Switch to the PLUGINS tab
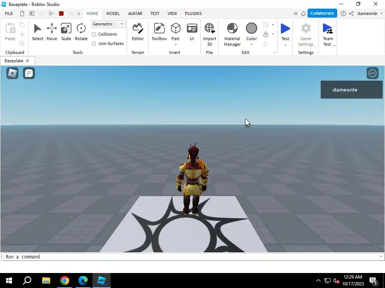This screenshot has height=288, width=385. pyautogui.click(x=193, y=13)
